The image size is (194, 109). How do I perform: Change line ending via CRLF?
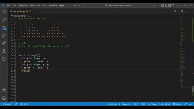point(142,104)
